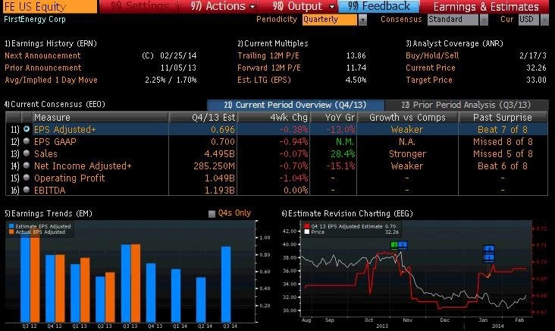555x331 pixels.
Task: Click the EPS GAAP estimate value 0.700
Action: pyautogui.click(x=223, y=142)
